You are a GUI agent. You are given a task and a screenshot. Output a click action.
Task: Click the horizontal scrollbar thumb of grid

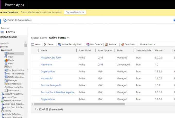(x=79, y=104)
